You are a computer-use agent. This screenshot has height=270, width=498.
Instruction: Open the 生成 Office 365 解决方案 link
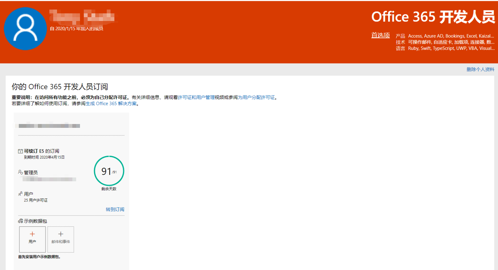click(111, 104)
